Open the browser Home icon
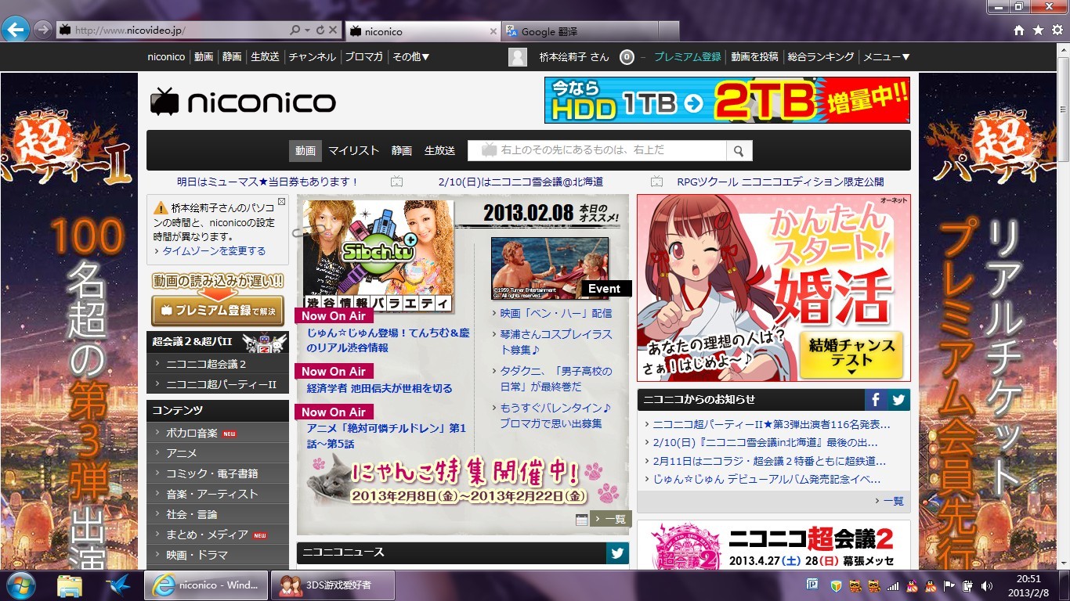1070x601 pixels. point(1019,31)
